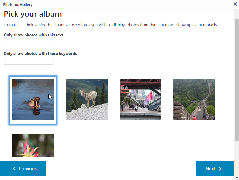This screenshot has height=180, width=239.
Task: Pick the mountain sheep album thumbnail
Action: pos(86,99)
